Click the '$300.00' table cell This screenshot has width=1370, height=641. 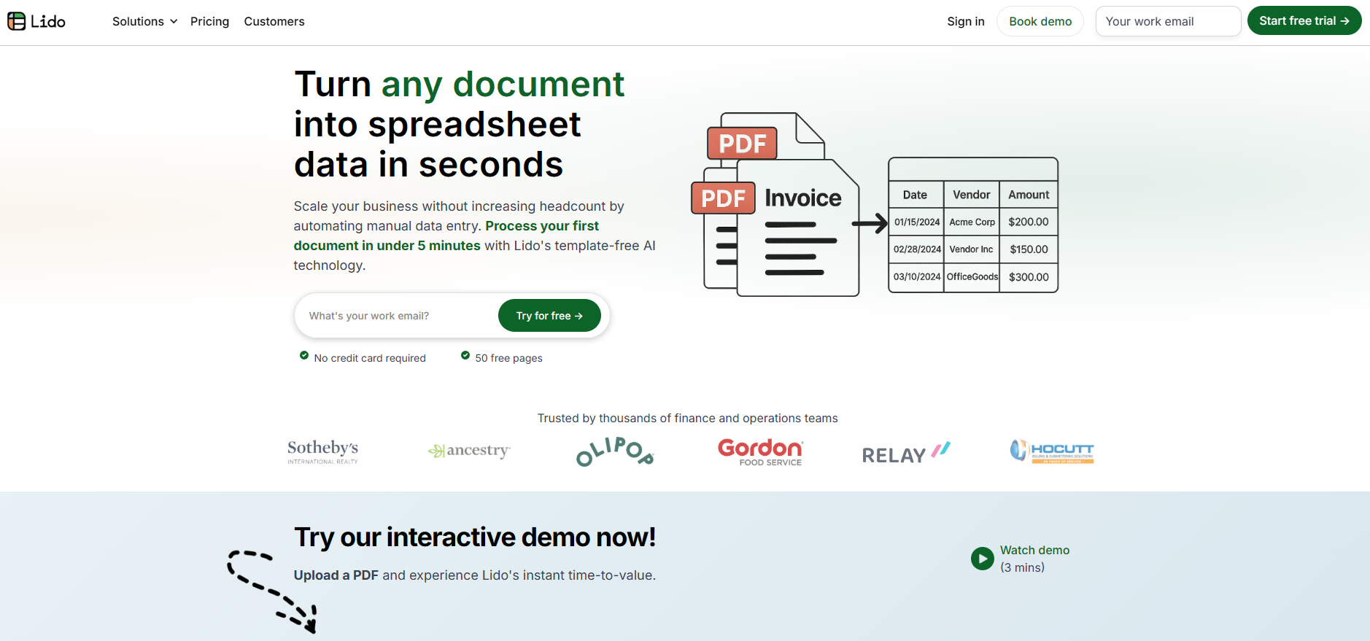[1029, 277]
